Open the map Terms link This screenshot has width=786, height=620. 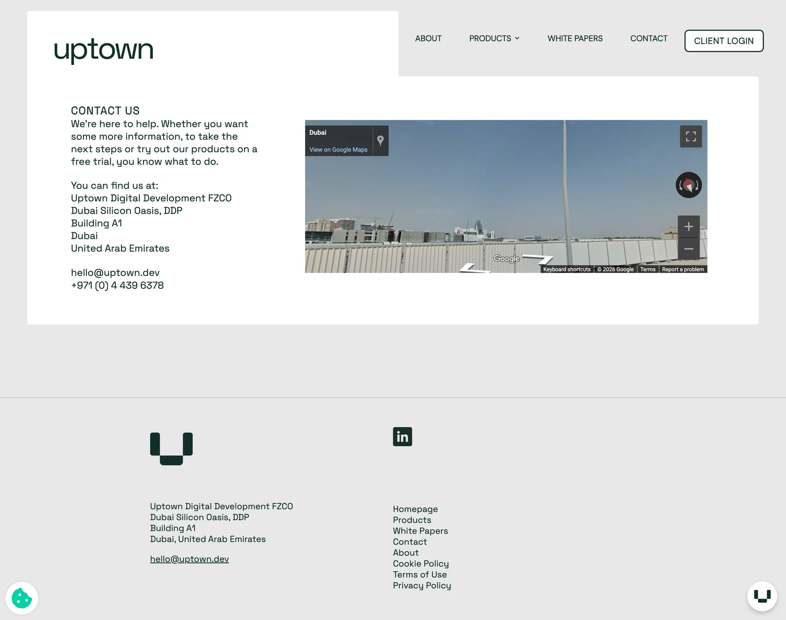(x=647, y=269)
